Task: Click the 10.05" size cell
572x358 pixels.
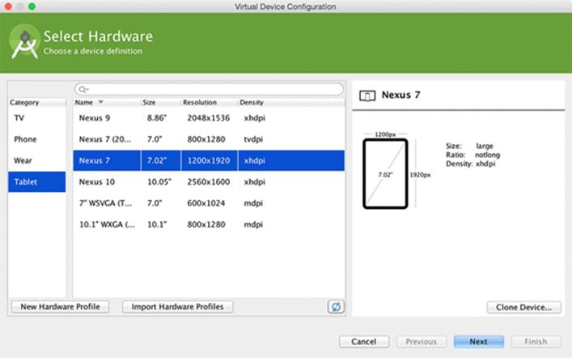Action: pos(159,181)
